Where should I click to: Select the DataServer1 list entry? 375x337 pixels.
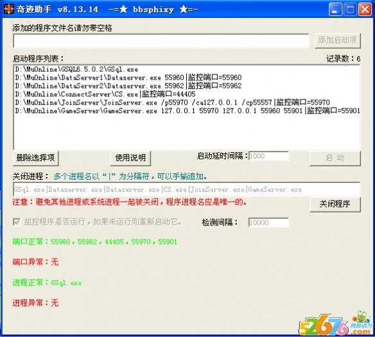coord(128,78)
